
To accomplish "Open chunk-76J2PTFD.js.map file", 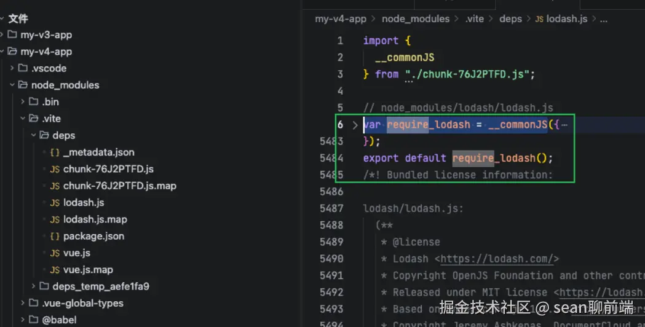I will pos(120,186).
